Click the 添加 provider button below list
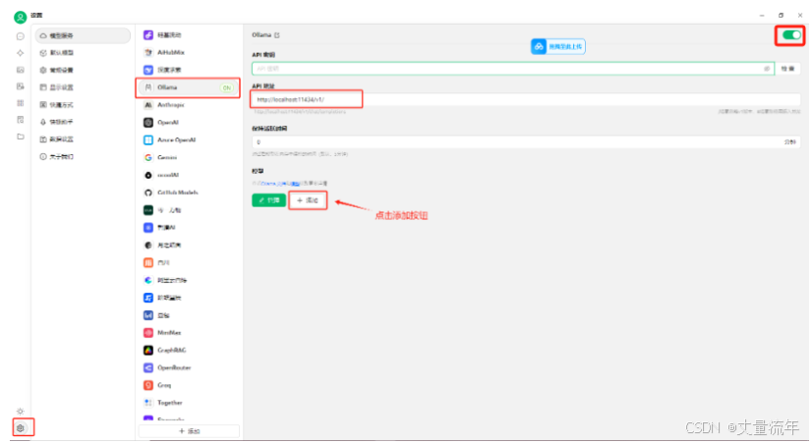The image size is (811, 443). tap(189, 430)
